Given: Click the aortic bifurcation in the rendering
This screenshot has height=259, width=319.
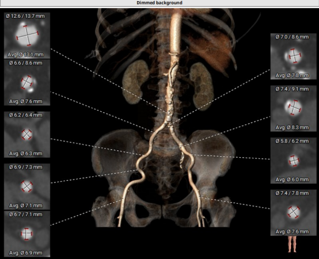Looking at the screenshot, I should (x=169, y=121).
